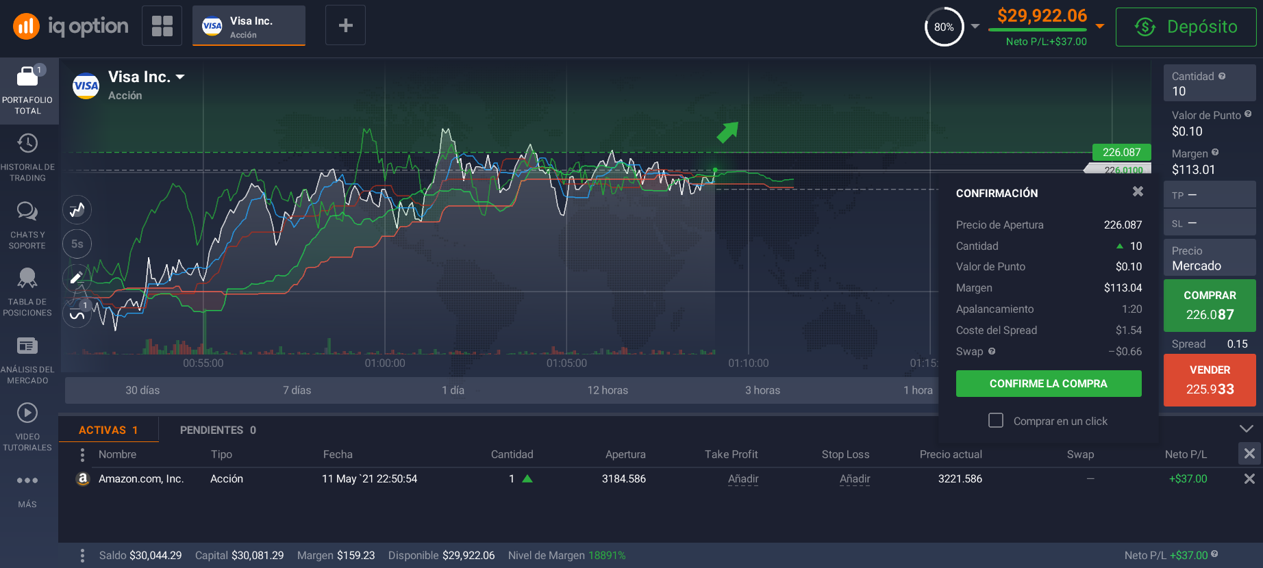The width and height of the screenshot is (1263, 568).
Task: Open the chart grid layout icon
Action: 162,26
